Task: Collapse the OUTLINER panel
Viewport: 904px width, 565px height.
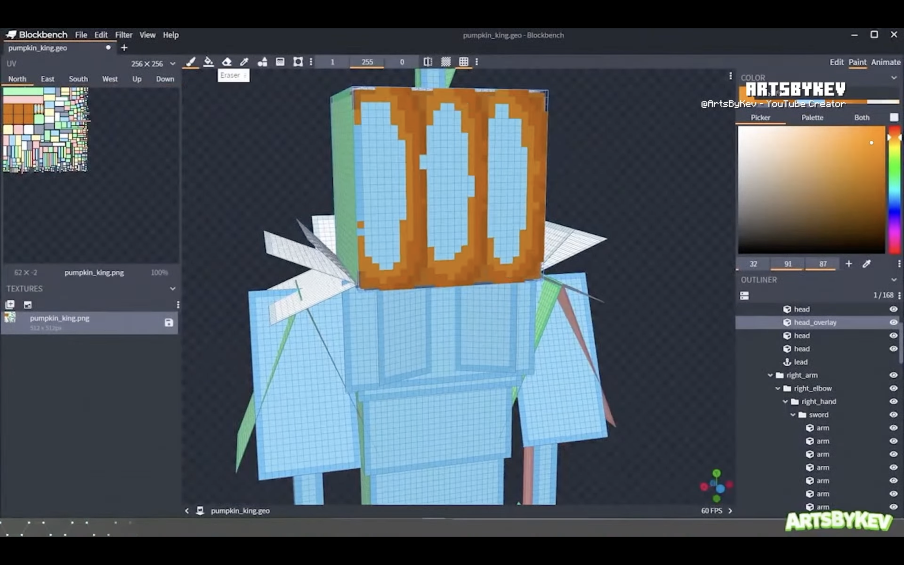Action: click(894, 279)
